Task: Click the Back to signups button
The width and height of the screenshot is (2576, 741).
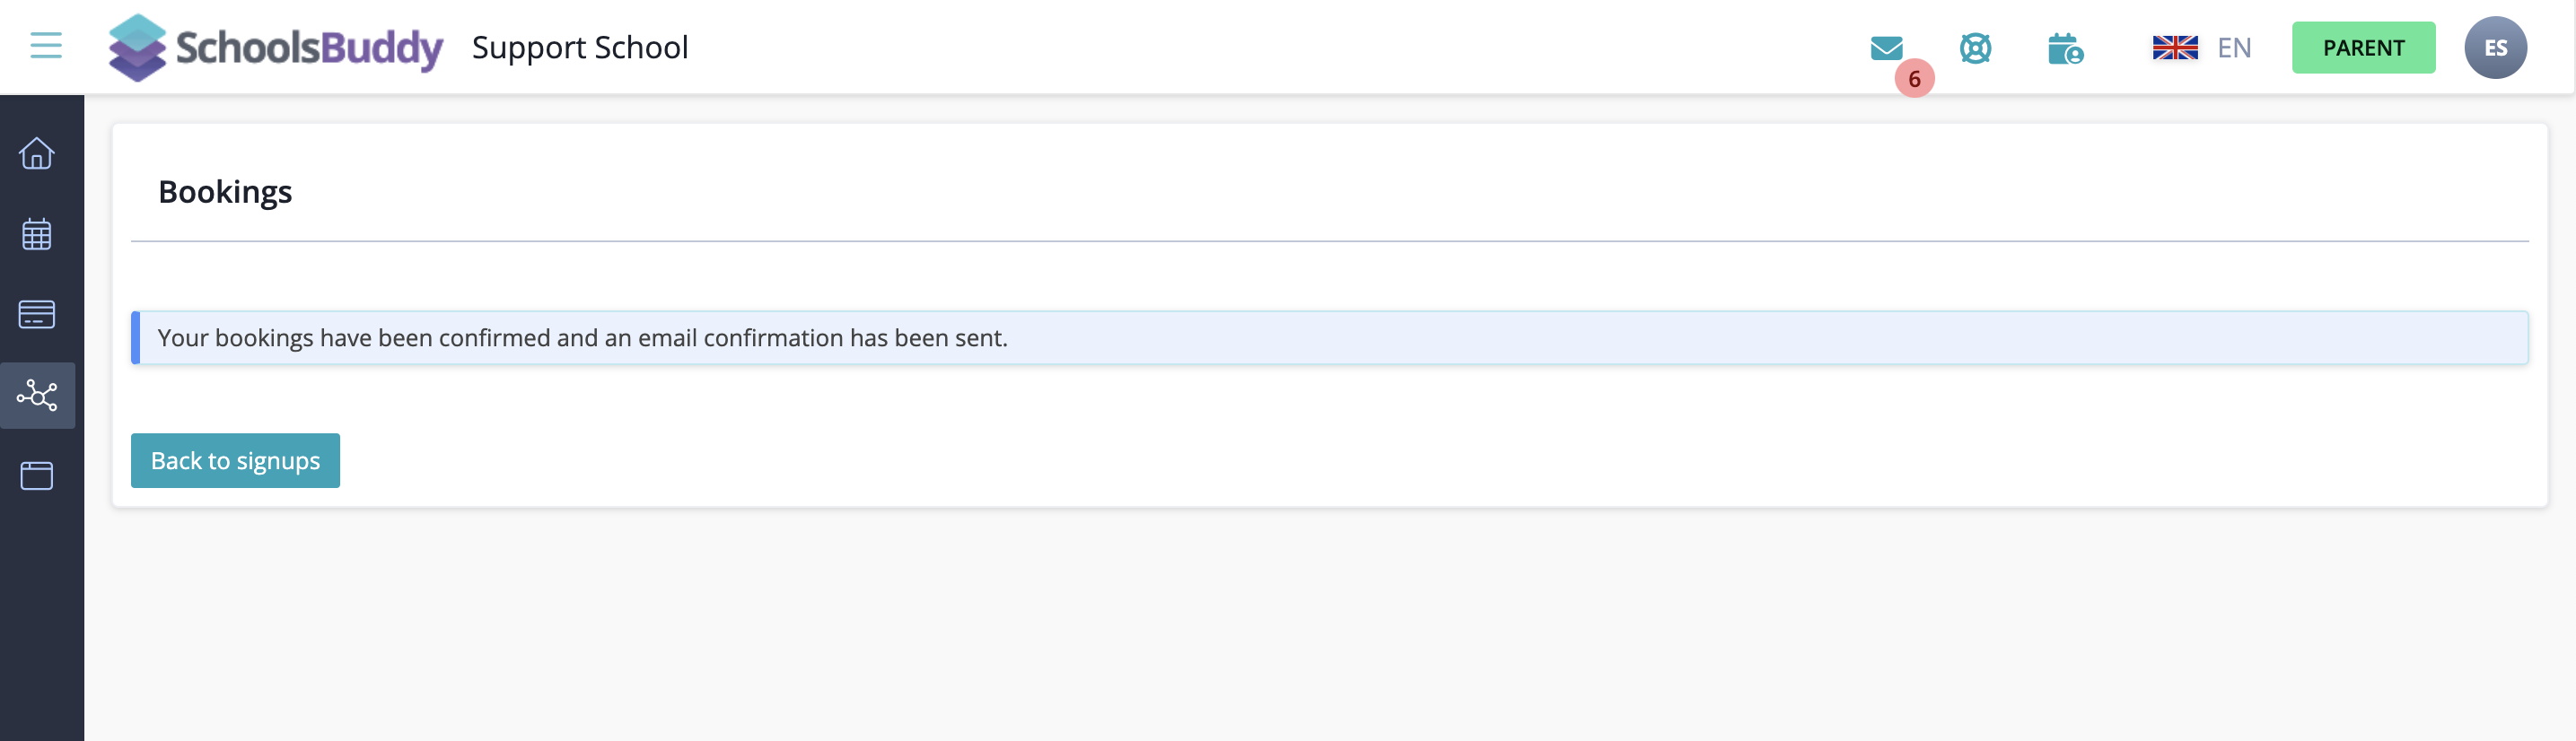Action: coord(235,460)
